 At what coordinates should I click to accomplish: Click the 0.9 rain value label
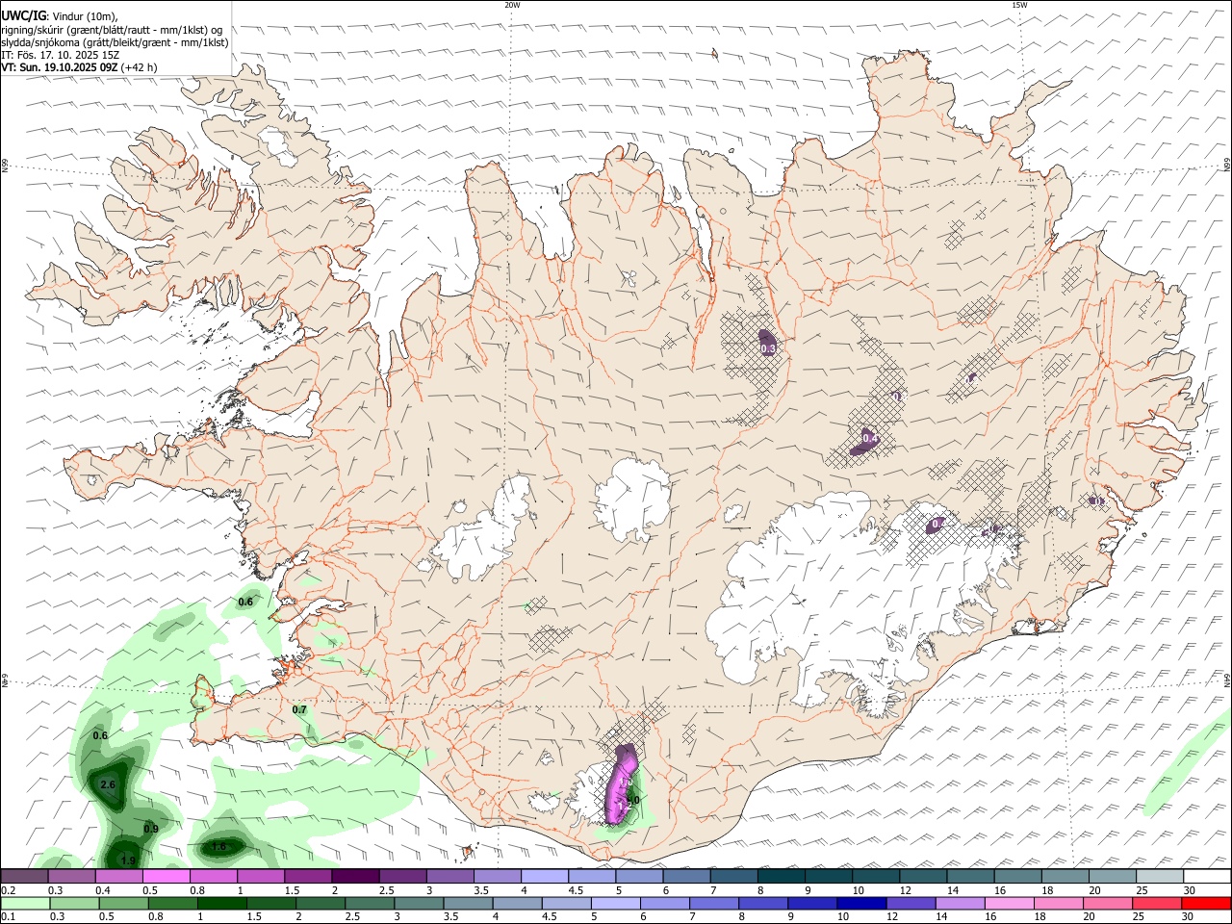pyautogui.click(x=151, y=829)
